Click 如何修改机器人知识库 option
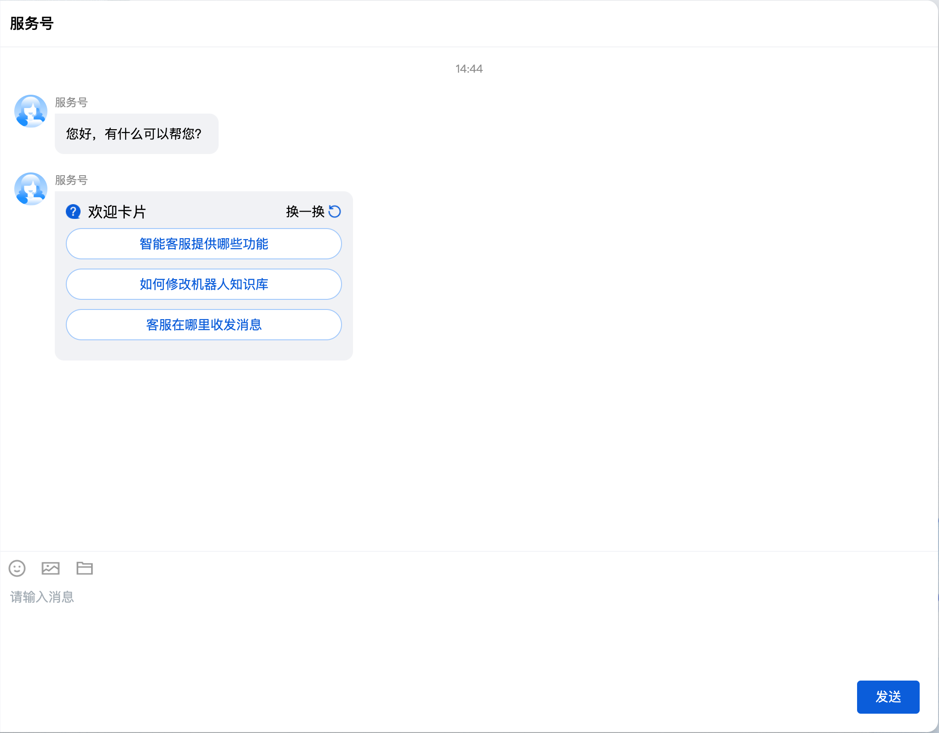 point(203,284)
